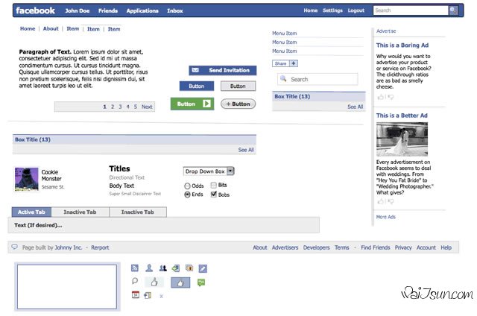Click Find Friends in the footer
477x316 pixels.
(376, 247)
